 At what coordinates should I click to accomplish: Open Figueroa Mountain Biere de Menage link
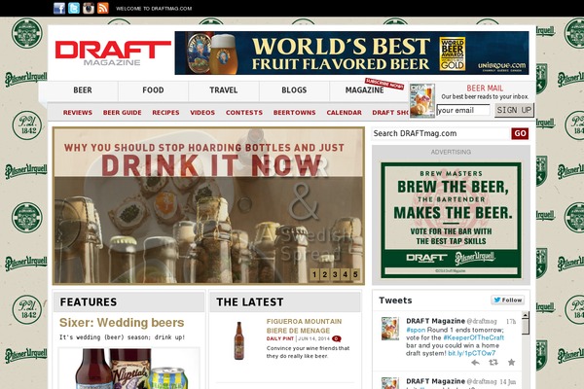point(304,326)
